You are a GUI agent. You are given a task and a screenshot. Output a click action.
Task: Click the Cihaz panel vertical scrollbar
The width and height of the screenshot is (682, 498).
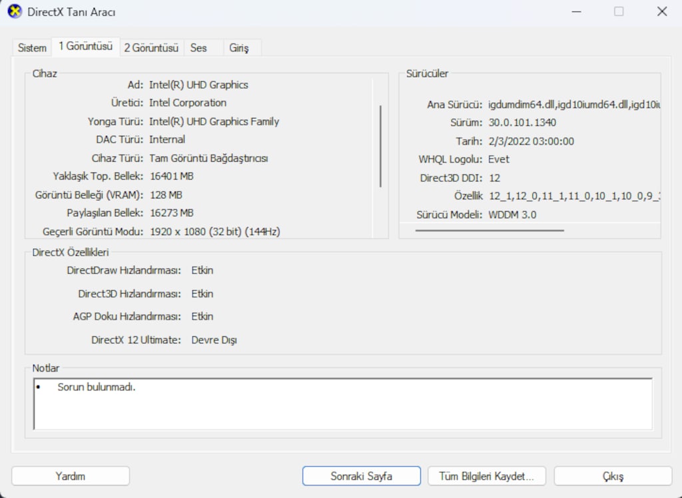click(x=380, y=146)
